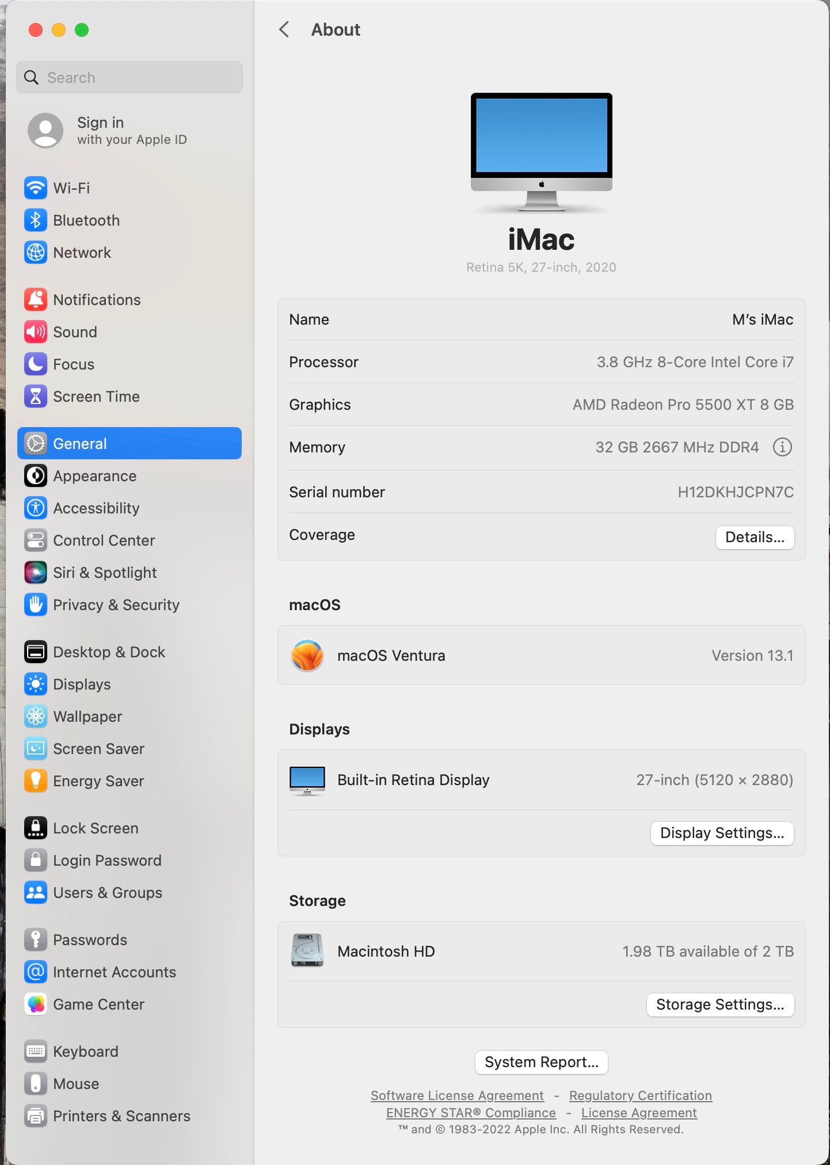The width and height of the screenshot is (830, 1165).
Task: Open the System Report button
Action: click(541, 1062)
